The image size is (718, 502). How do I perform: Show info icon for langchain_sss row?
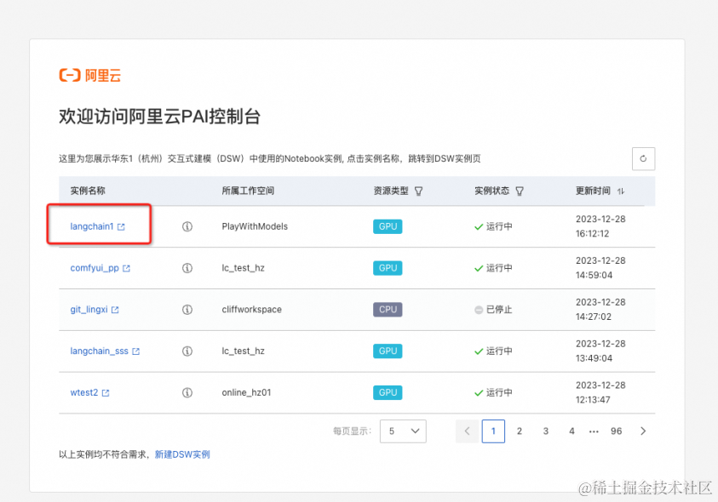pyautogui.click(x=187, y=351)
